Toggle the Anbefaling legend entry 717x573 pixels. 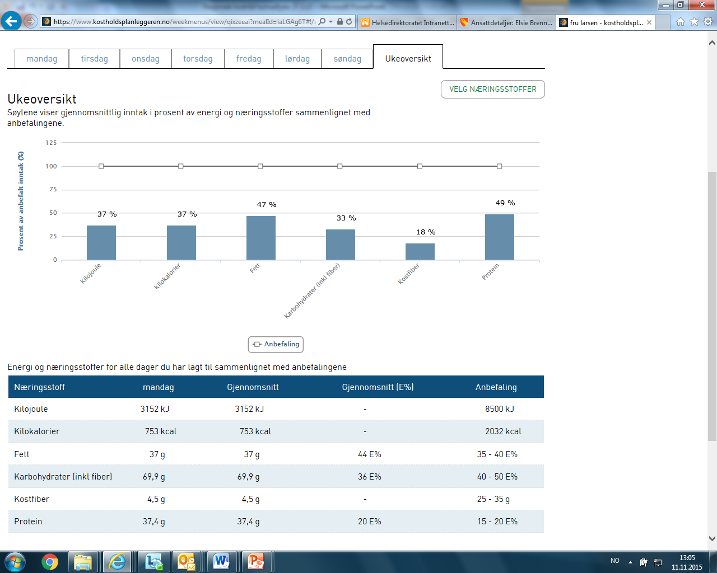click(276, 344)
